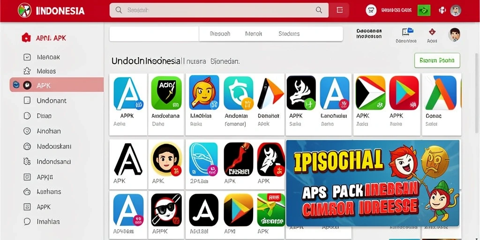Switch to the Stedens tab
This screenshot has height=240, width=480.
[x=289, y=34]
